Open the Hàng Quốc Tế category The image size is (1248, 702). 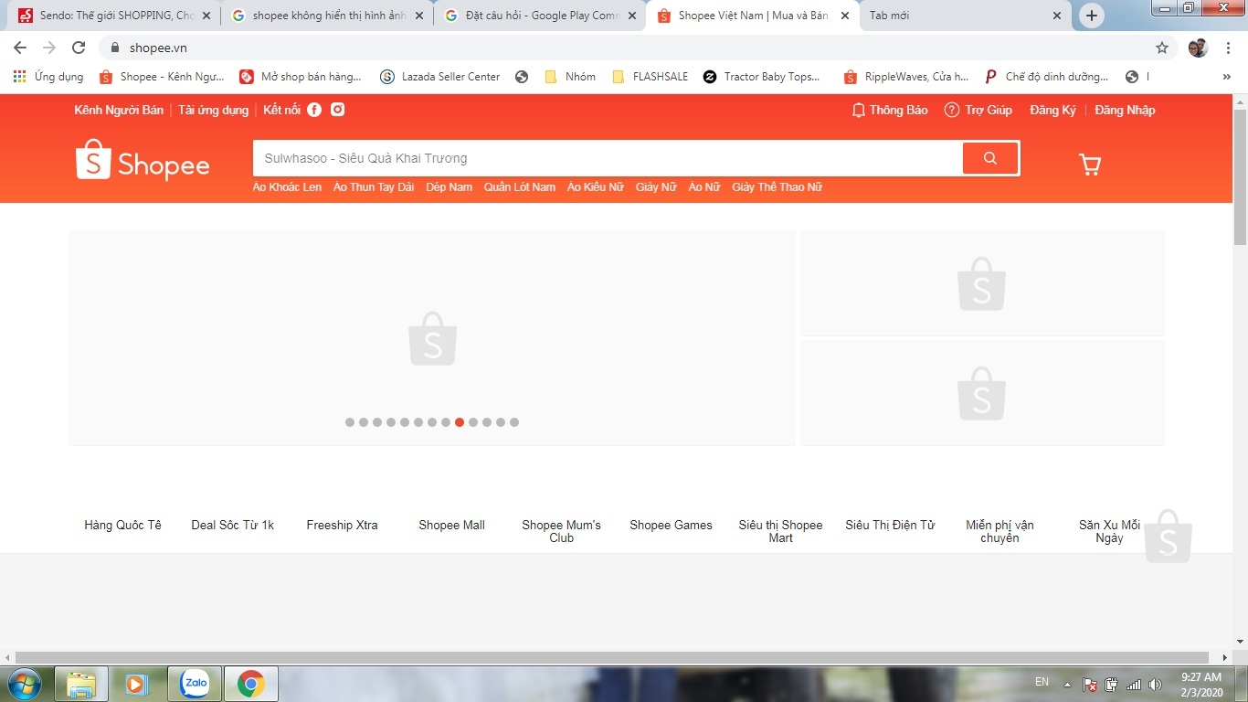coord(122,525)
